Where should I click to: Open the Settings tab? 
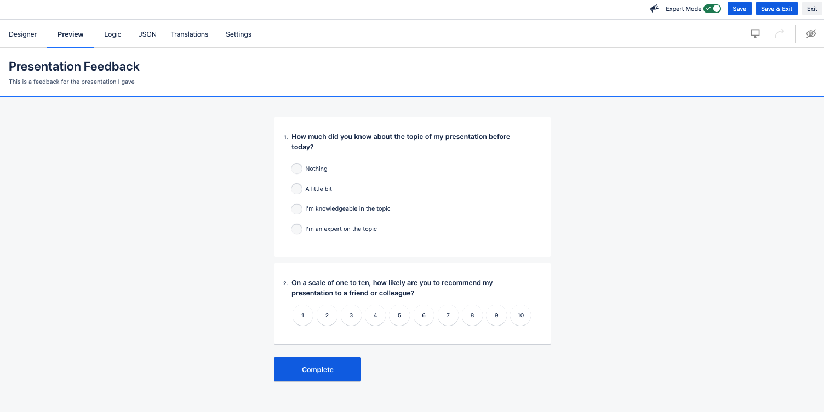(238, 34)
